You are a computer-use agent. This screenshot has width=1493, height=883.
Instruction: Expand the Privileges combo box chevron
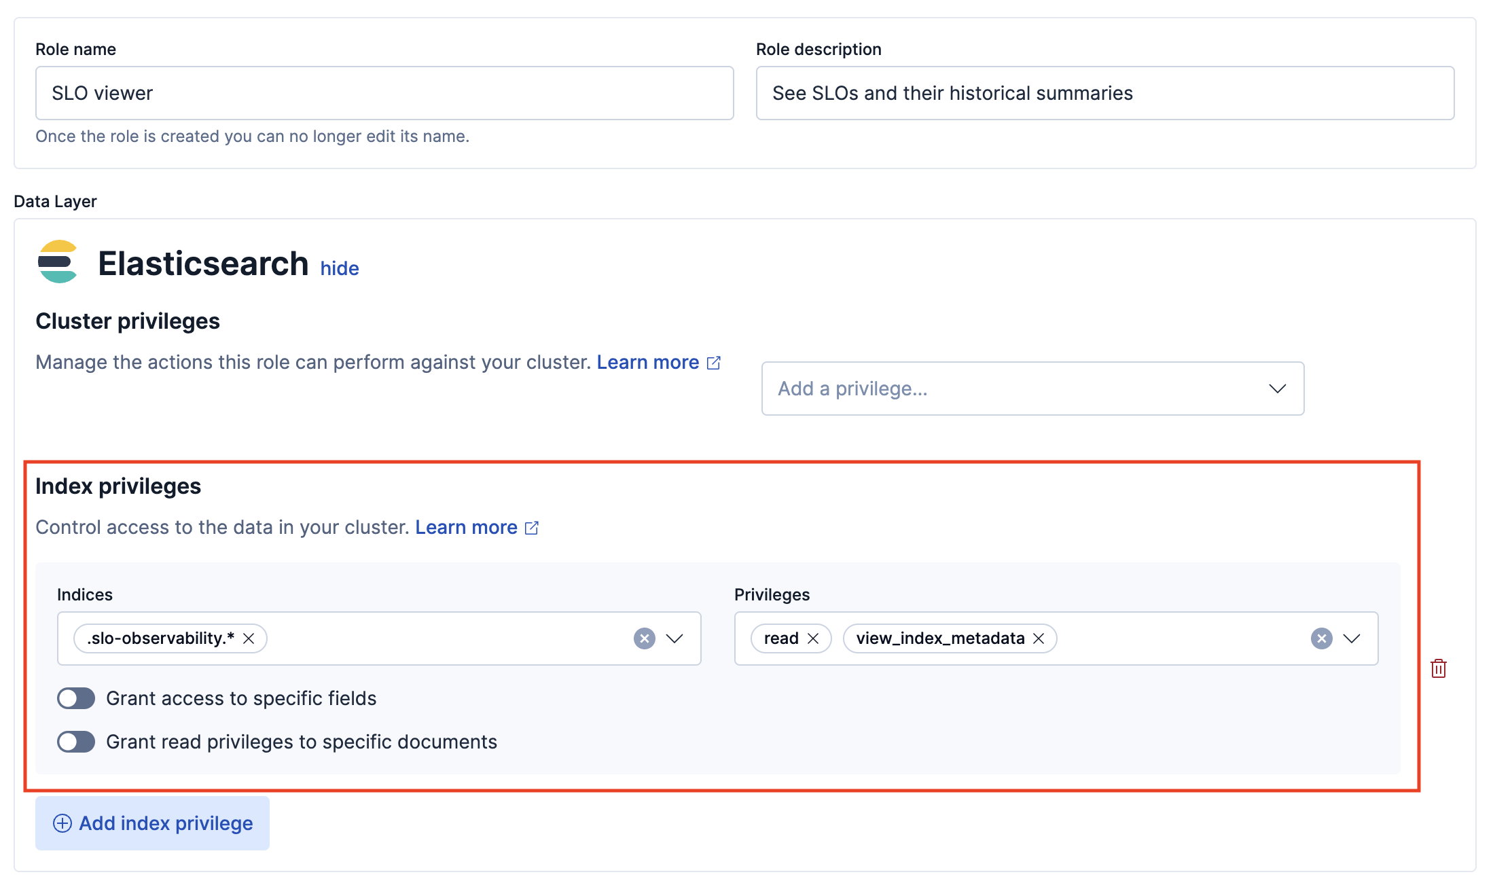click(x=1352, y=638)
